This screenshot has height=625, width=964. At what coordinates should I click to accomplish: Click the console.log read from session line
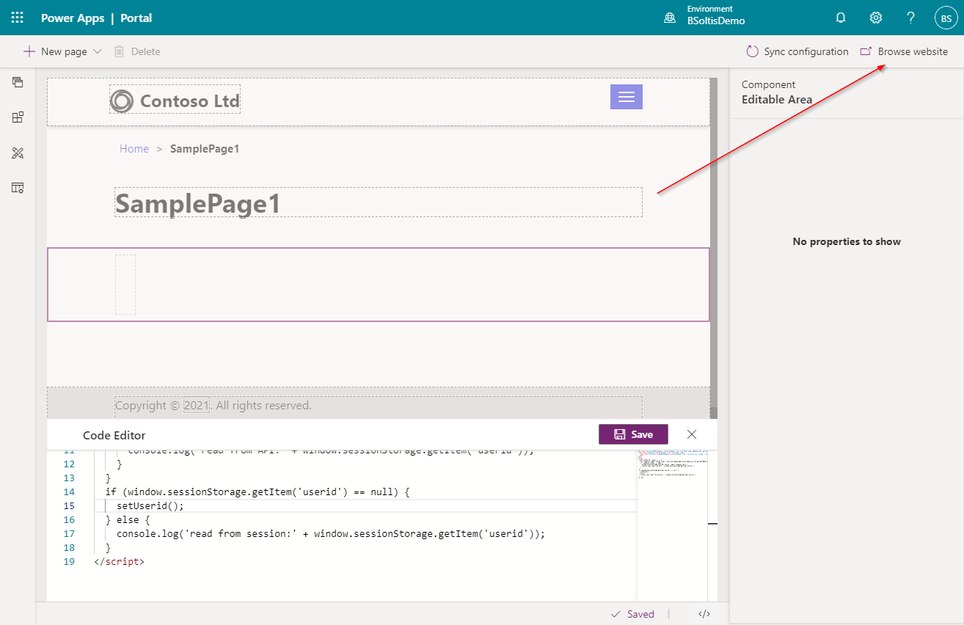[331, 534]
